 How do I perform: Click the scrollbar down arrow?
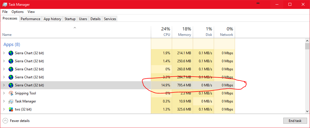[x=307, y=111]
